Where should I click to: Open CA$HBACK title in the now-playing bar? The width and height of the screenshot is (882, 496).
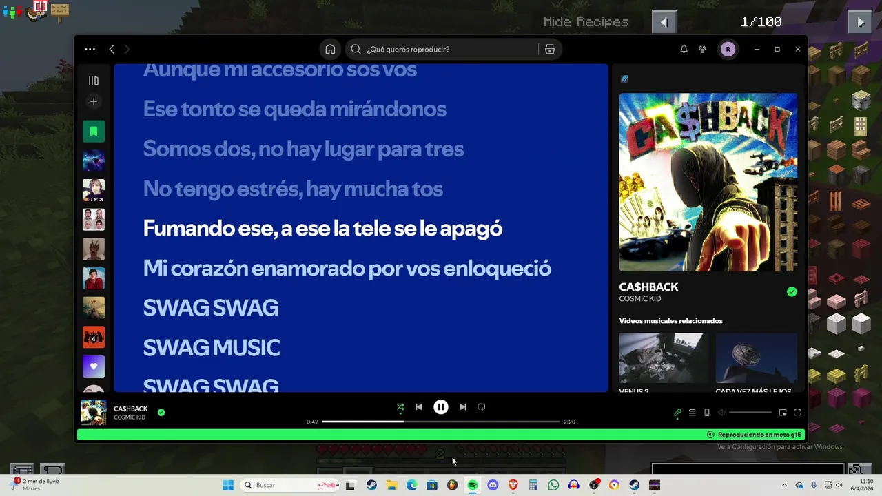[130, 409]
